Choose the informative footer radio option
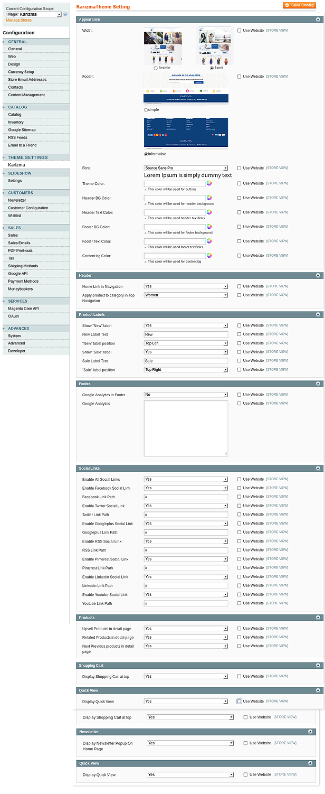325x794 pixels. (146, 154)
